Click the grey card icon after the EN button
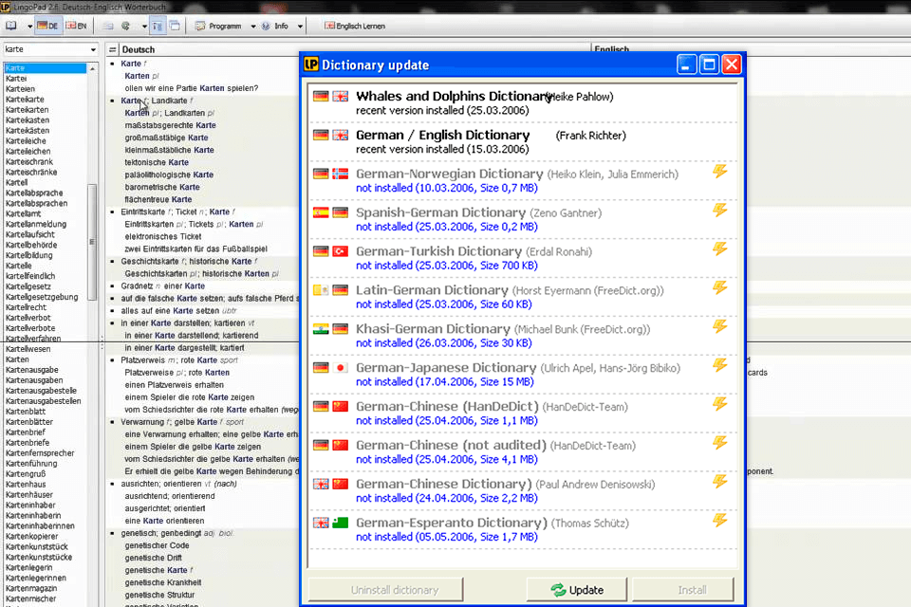This screenshot has height=607, width=911. pyautogui.click(x=108, y=27)
